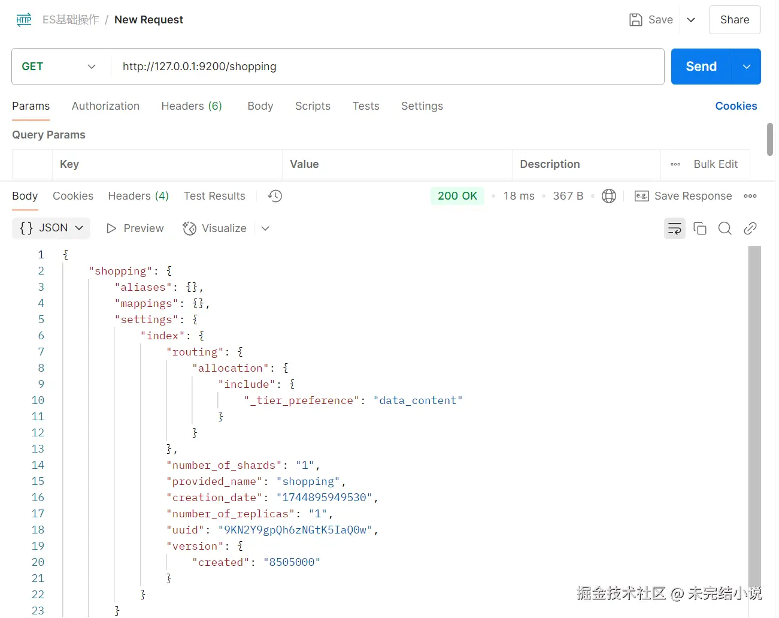Image resolution: width=779 pixels, height=618 pixels.
Task: Click the search response icon
Action: click(x=725, y=228)
